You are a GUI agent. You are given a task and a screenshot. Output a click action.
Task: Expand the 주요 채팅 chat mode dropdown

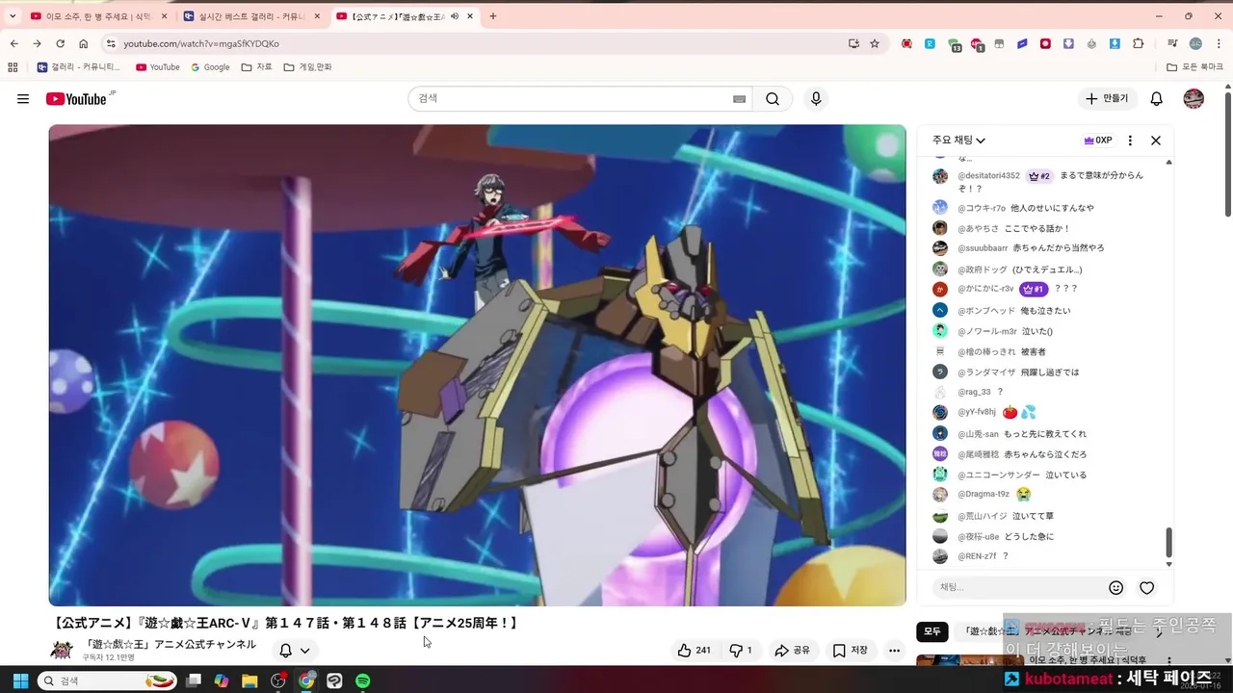(958, 141)
